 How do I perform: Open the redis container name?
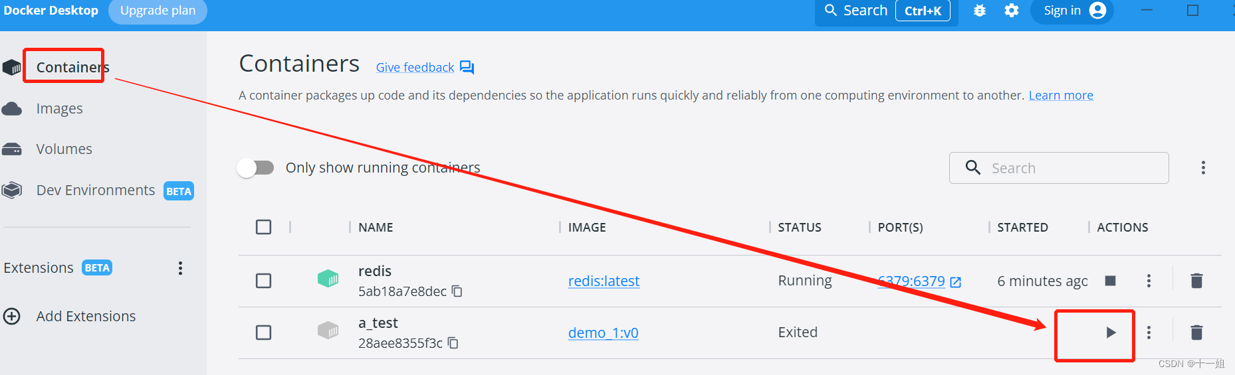click(x=375, y=271)
